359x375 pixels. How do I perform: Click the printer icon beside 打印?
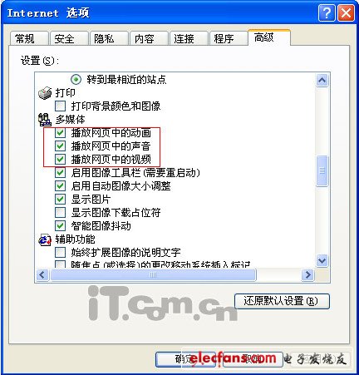pos(45,93)
